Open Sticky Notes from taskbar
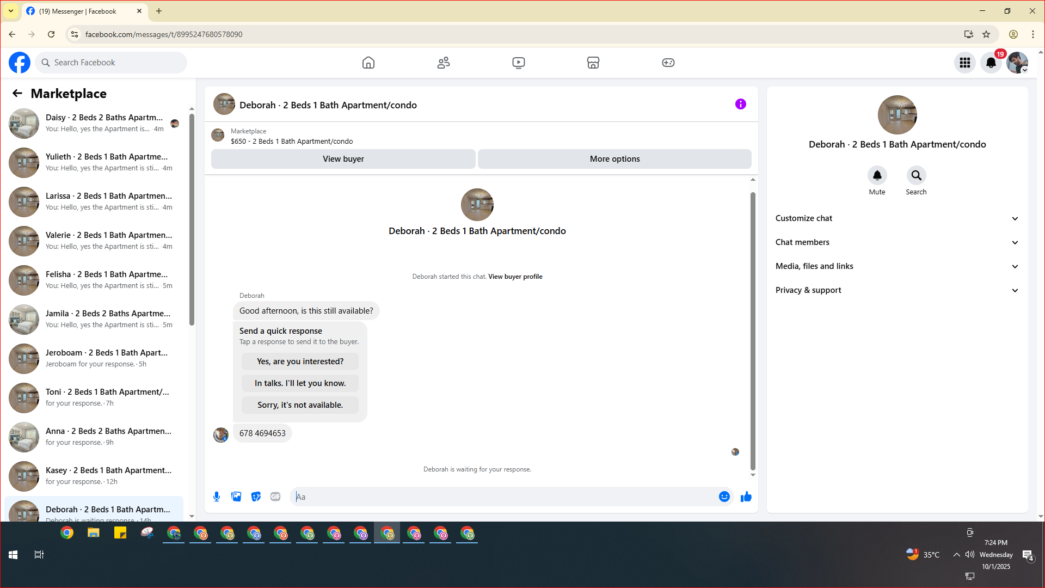 tap(120, 533)
